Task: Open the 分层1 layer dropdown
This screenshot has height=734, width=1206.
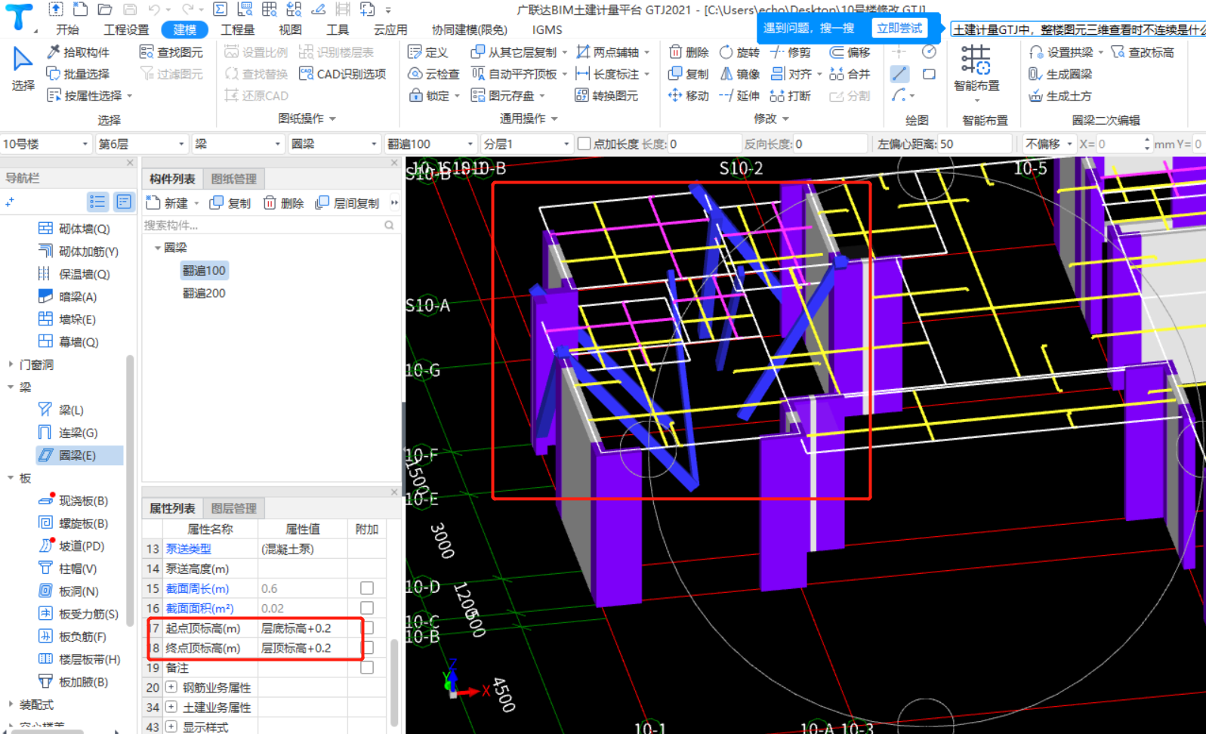Action: [x=526, y=143]
